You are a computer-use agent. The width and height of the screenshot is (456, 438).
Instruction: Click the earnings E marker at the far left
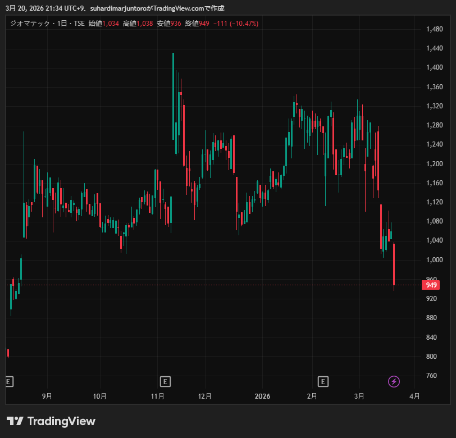[x=10, y=381]
